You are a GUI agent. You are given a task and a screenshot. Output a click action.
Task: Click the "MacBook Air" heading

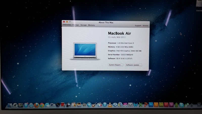click(x=119, y=33)
